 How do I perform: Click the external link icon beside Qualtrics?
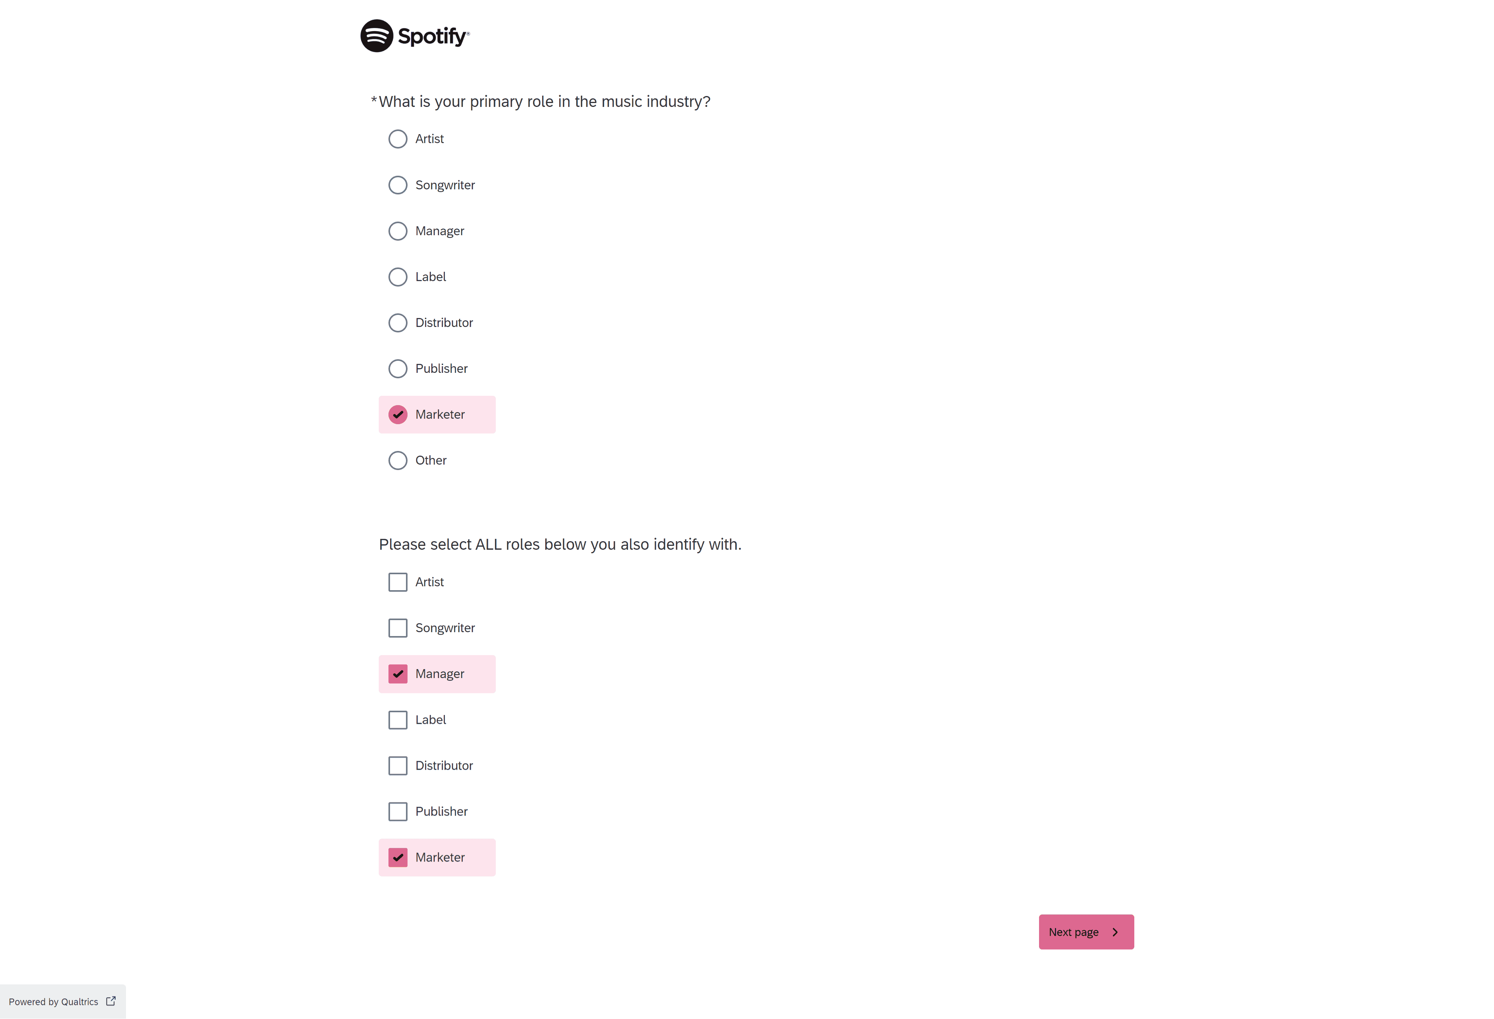pyautogui.click(x=110, y=1000)
